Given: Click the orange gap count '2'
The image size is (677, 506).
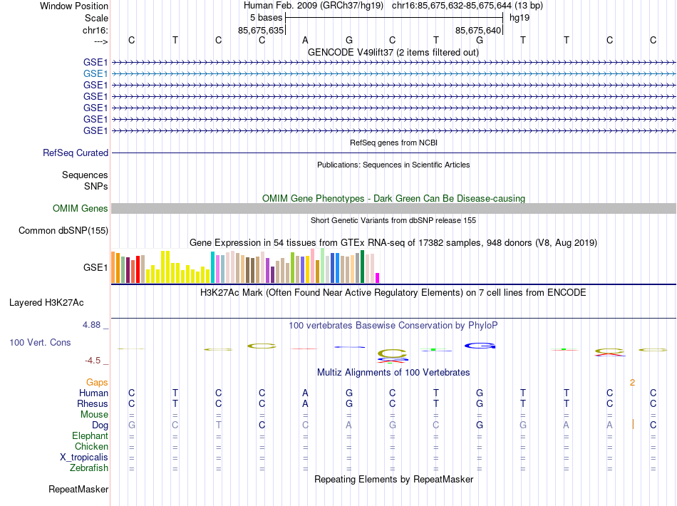Looking at the screenshot, I should (632, 383).
